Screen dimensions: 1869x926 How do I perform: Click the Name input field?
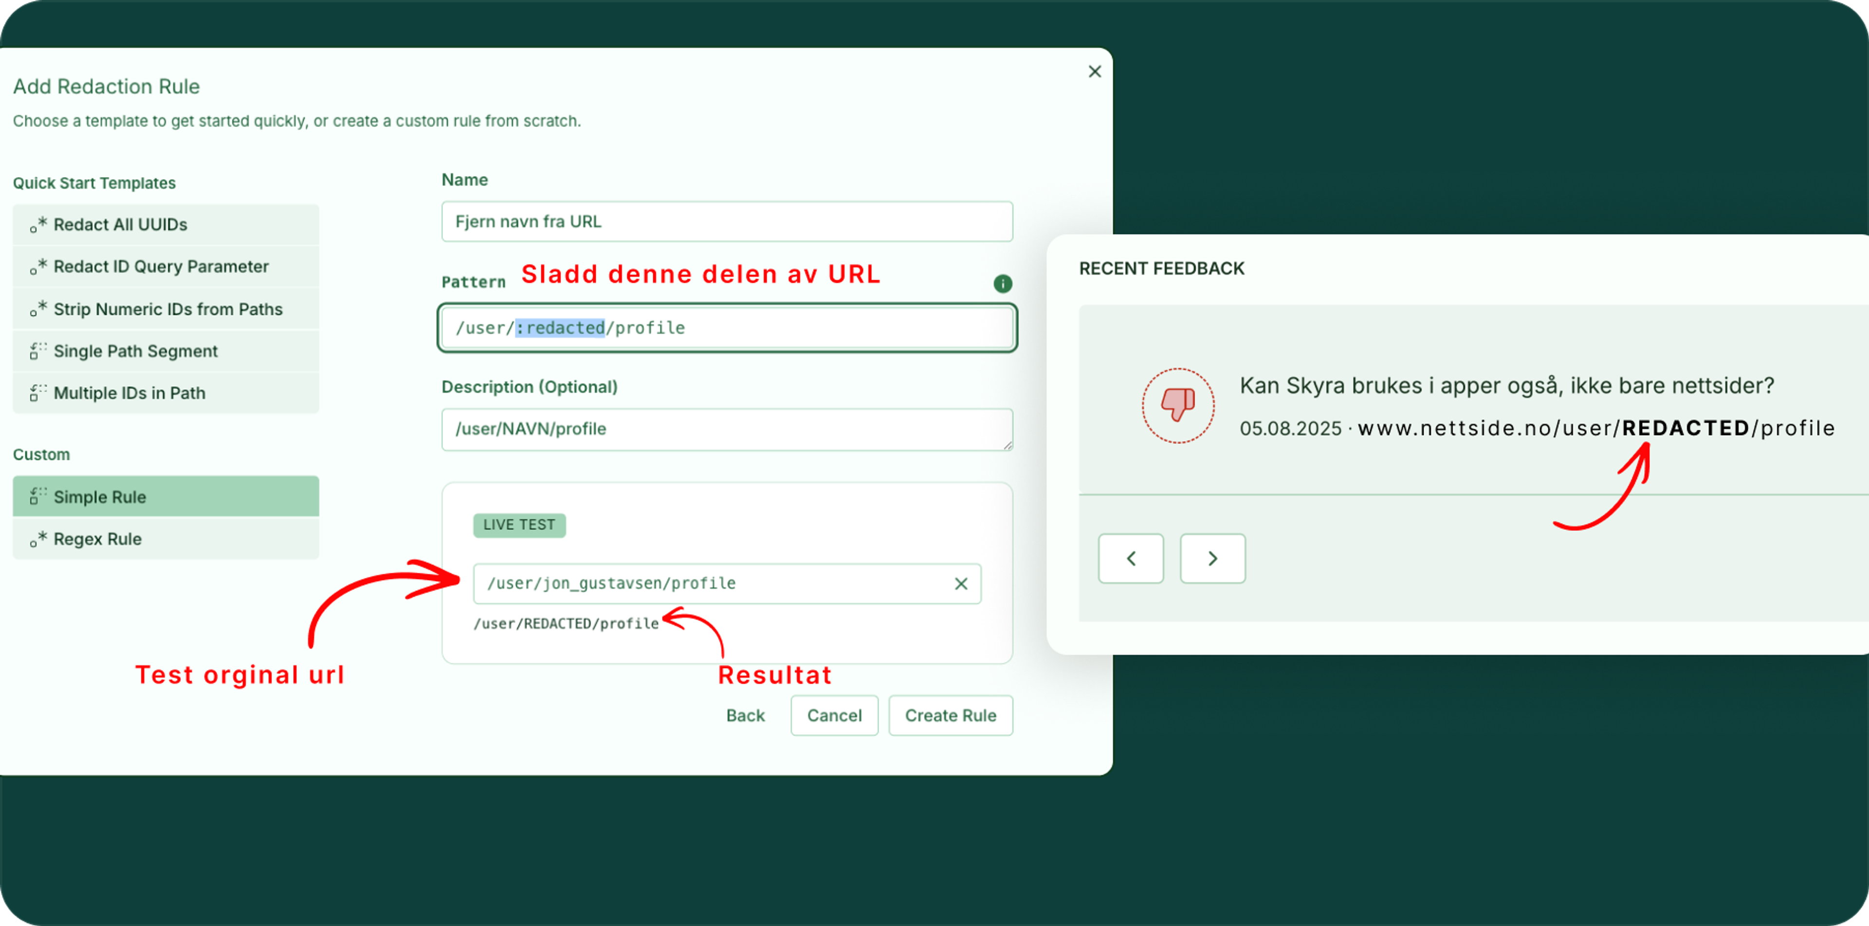coord(727,221)
